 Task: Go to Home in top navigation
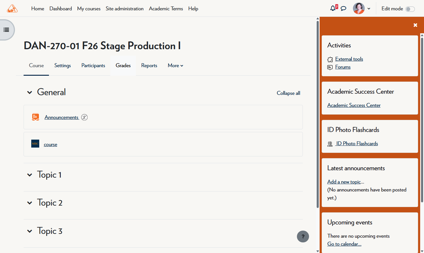38,9
